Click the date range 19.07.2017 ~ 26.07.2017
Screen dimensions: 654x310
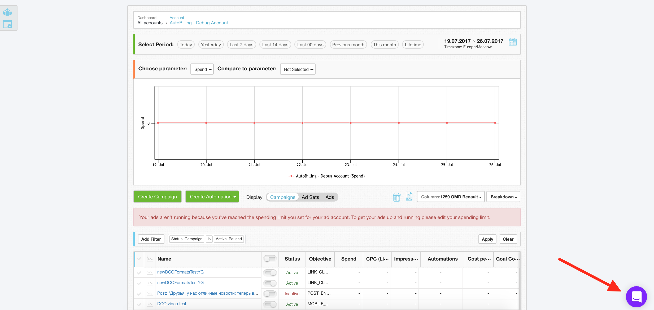pos(474,41)
